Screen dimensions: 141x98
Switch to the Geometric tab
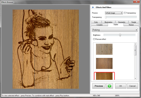pyautogui.click(x=122, y=22)
